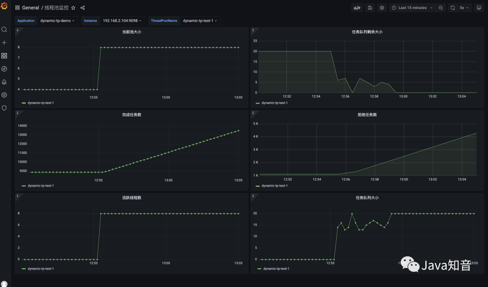488x287 pixels.
Task: Click the 25 axis label in 任务队列剩余大小
Action: click(255, 41)
